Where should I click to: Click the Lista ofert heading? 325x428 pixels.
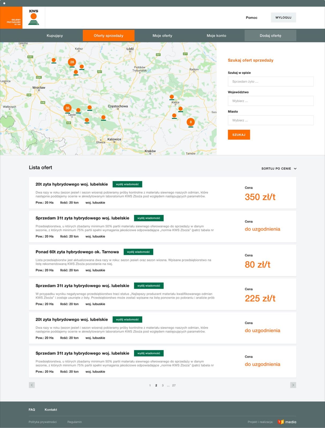pyautogui.click(x=40, y=167)
